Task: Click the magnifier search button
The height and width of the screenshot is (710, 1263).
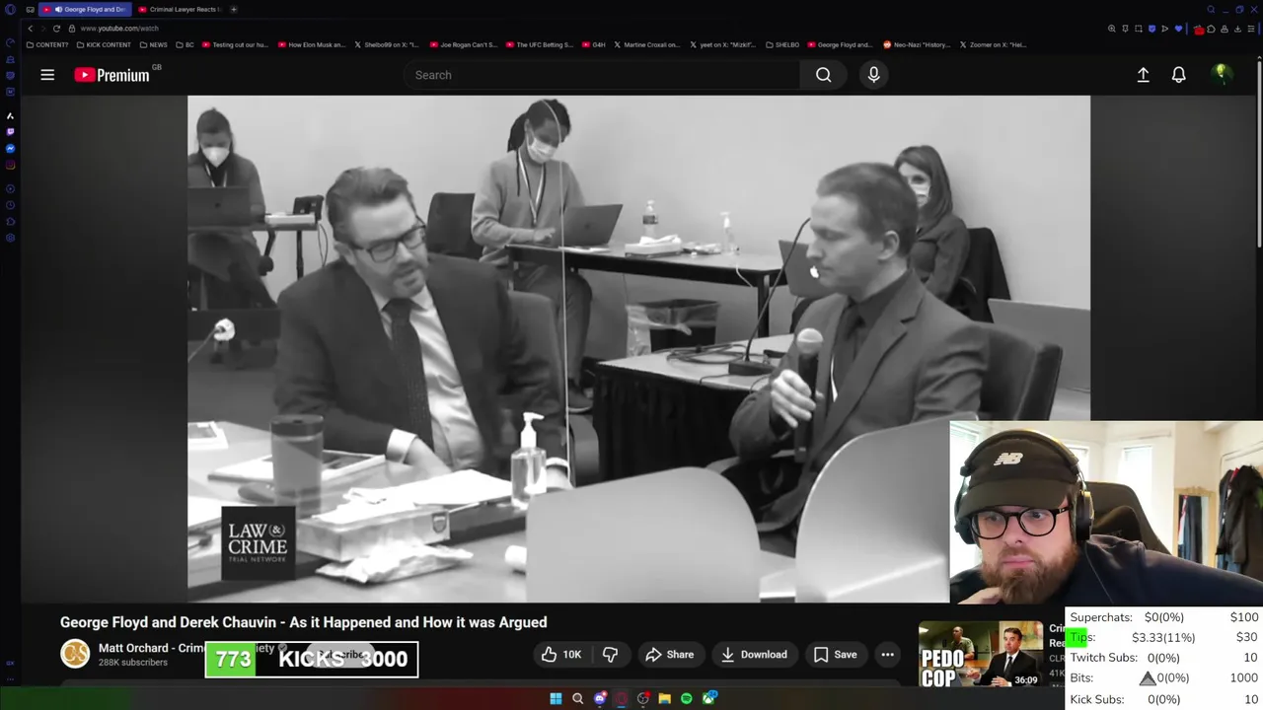Action: [x=823, y=75]
